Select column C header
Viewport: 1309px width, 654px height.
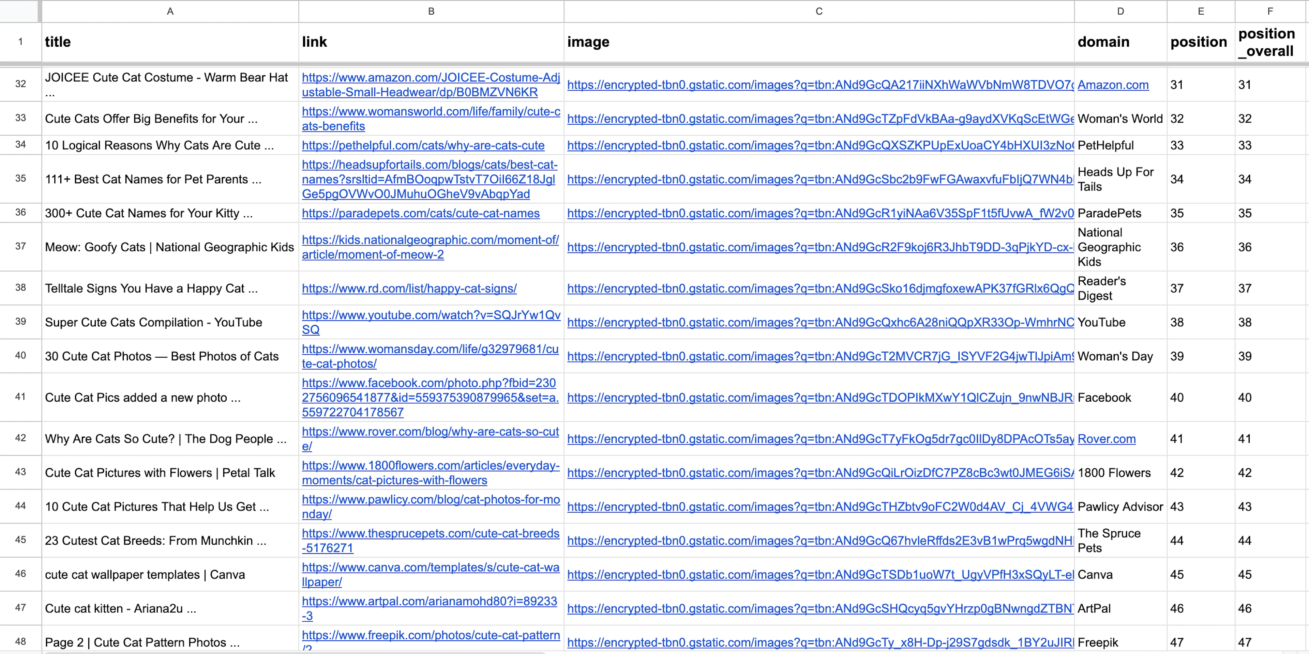coord(818,11)
